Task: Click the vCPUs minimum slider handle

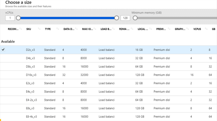Action: point(18,18)
